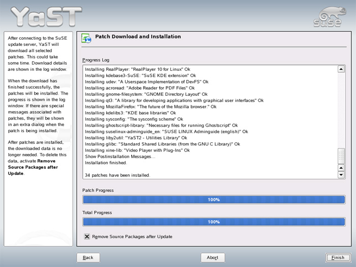The width and height of the screenshot is (356, 267).
Task: Click the Patch Progress bar
Action: coord(214,199)
